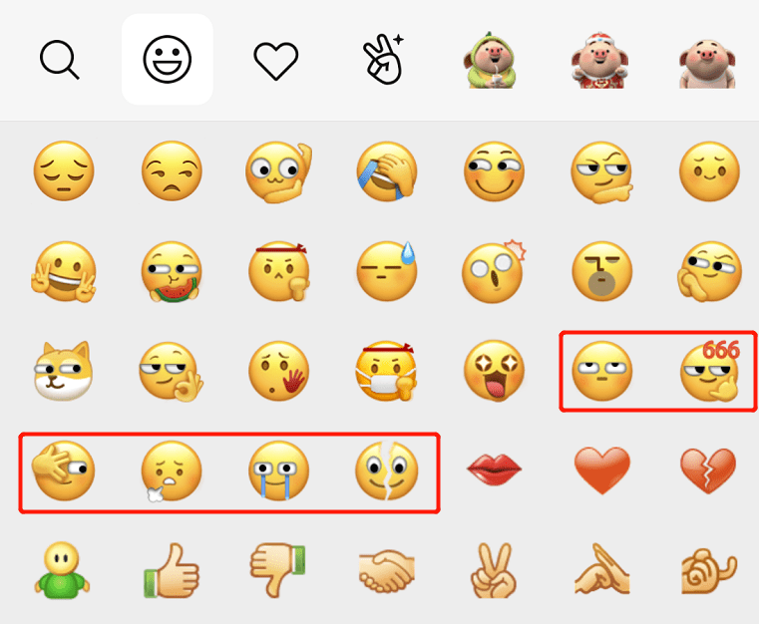
Task: Insert the emoji with tears streaming down
Action: click(278, 470)
